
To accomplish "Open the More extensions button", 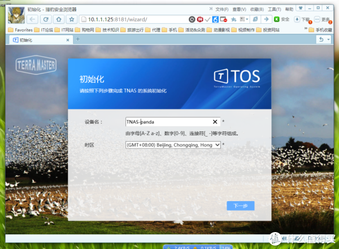I will (x=323, y=19).
